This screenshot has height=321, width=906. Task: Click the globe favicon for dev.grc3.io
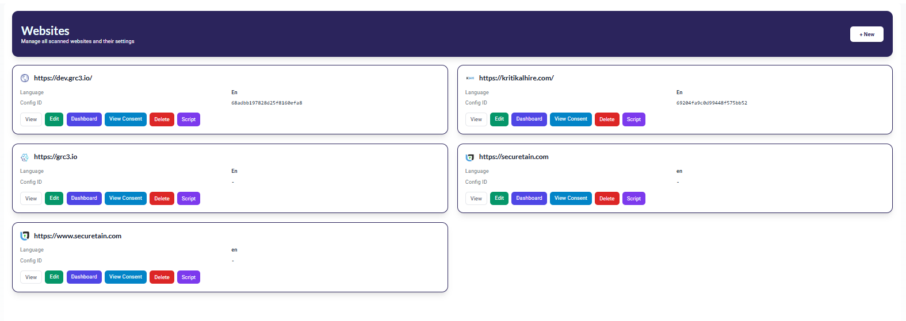coord(25,78)
